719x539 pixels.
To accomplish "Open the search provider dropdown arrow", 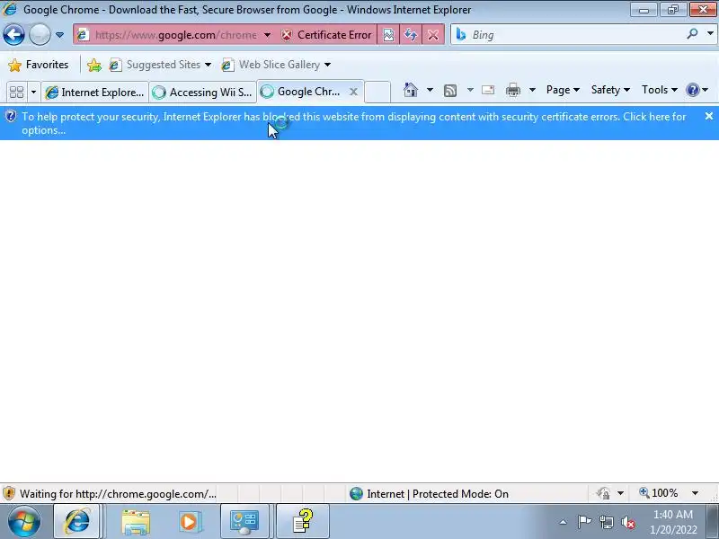I will pos(710,33).
